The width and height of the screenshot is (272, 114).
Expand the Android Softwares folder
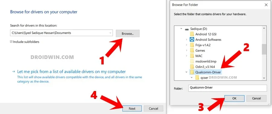click(186, 40)
